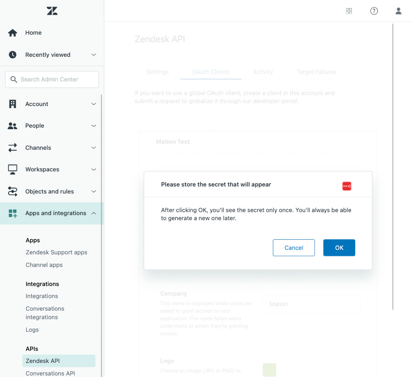The height and width of the screenshot is (377, 412).
Task: Click the People group icon
Action: [13, 126]
